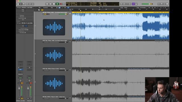Collapse the Region inspector disclosure triangle

(17, 8)
